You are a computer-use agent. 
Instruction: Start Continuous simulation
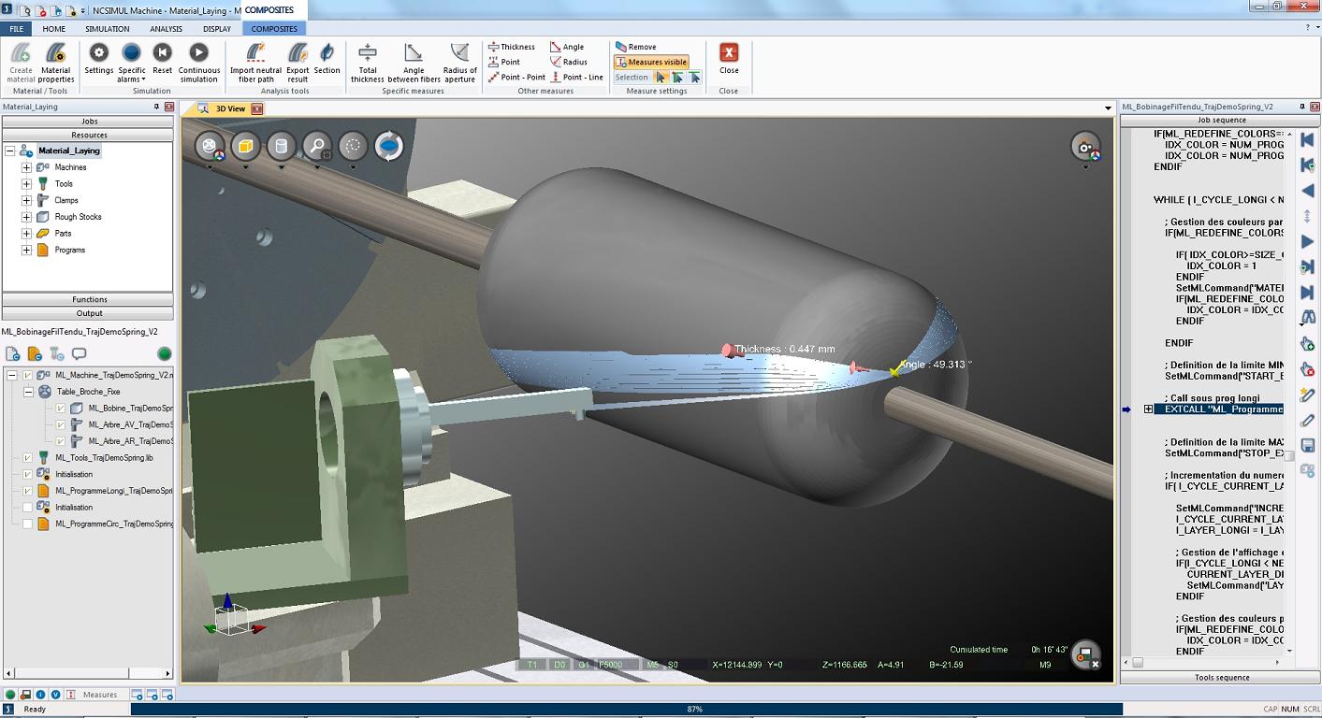[199, 63]
